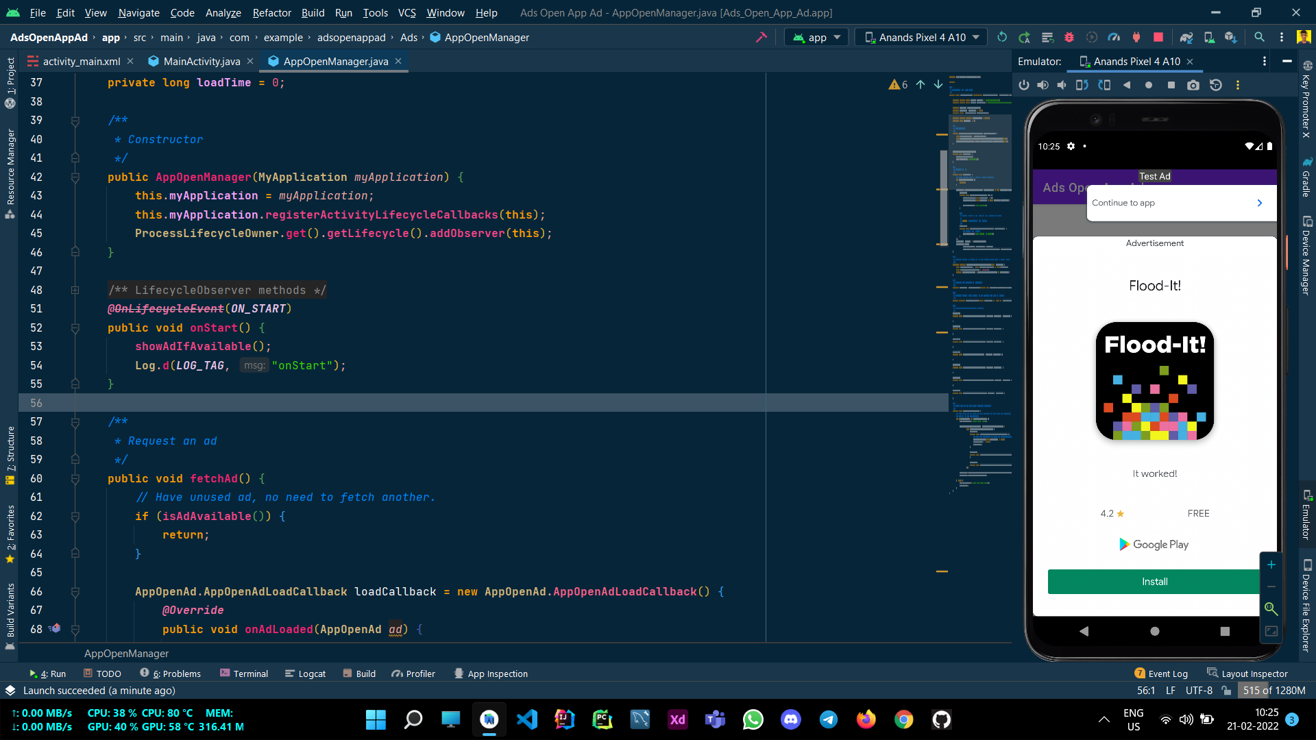Toggle the Favorites tool window

10,531
